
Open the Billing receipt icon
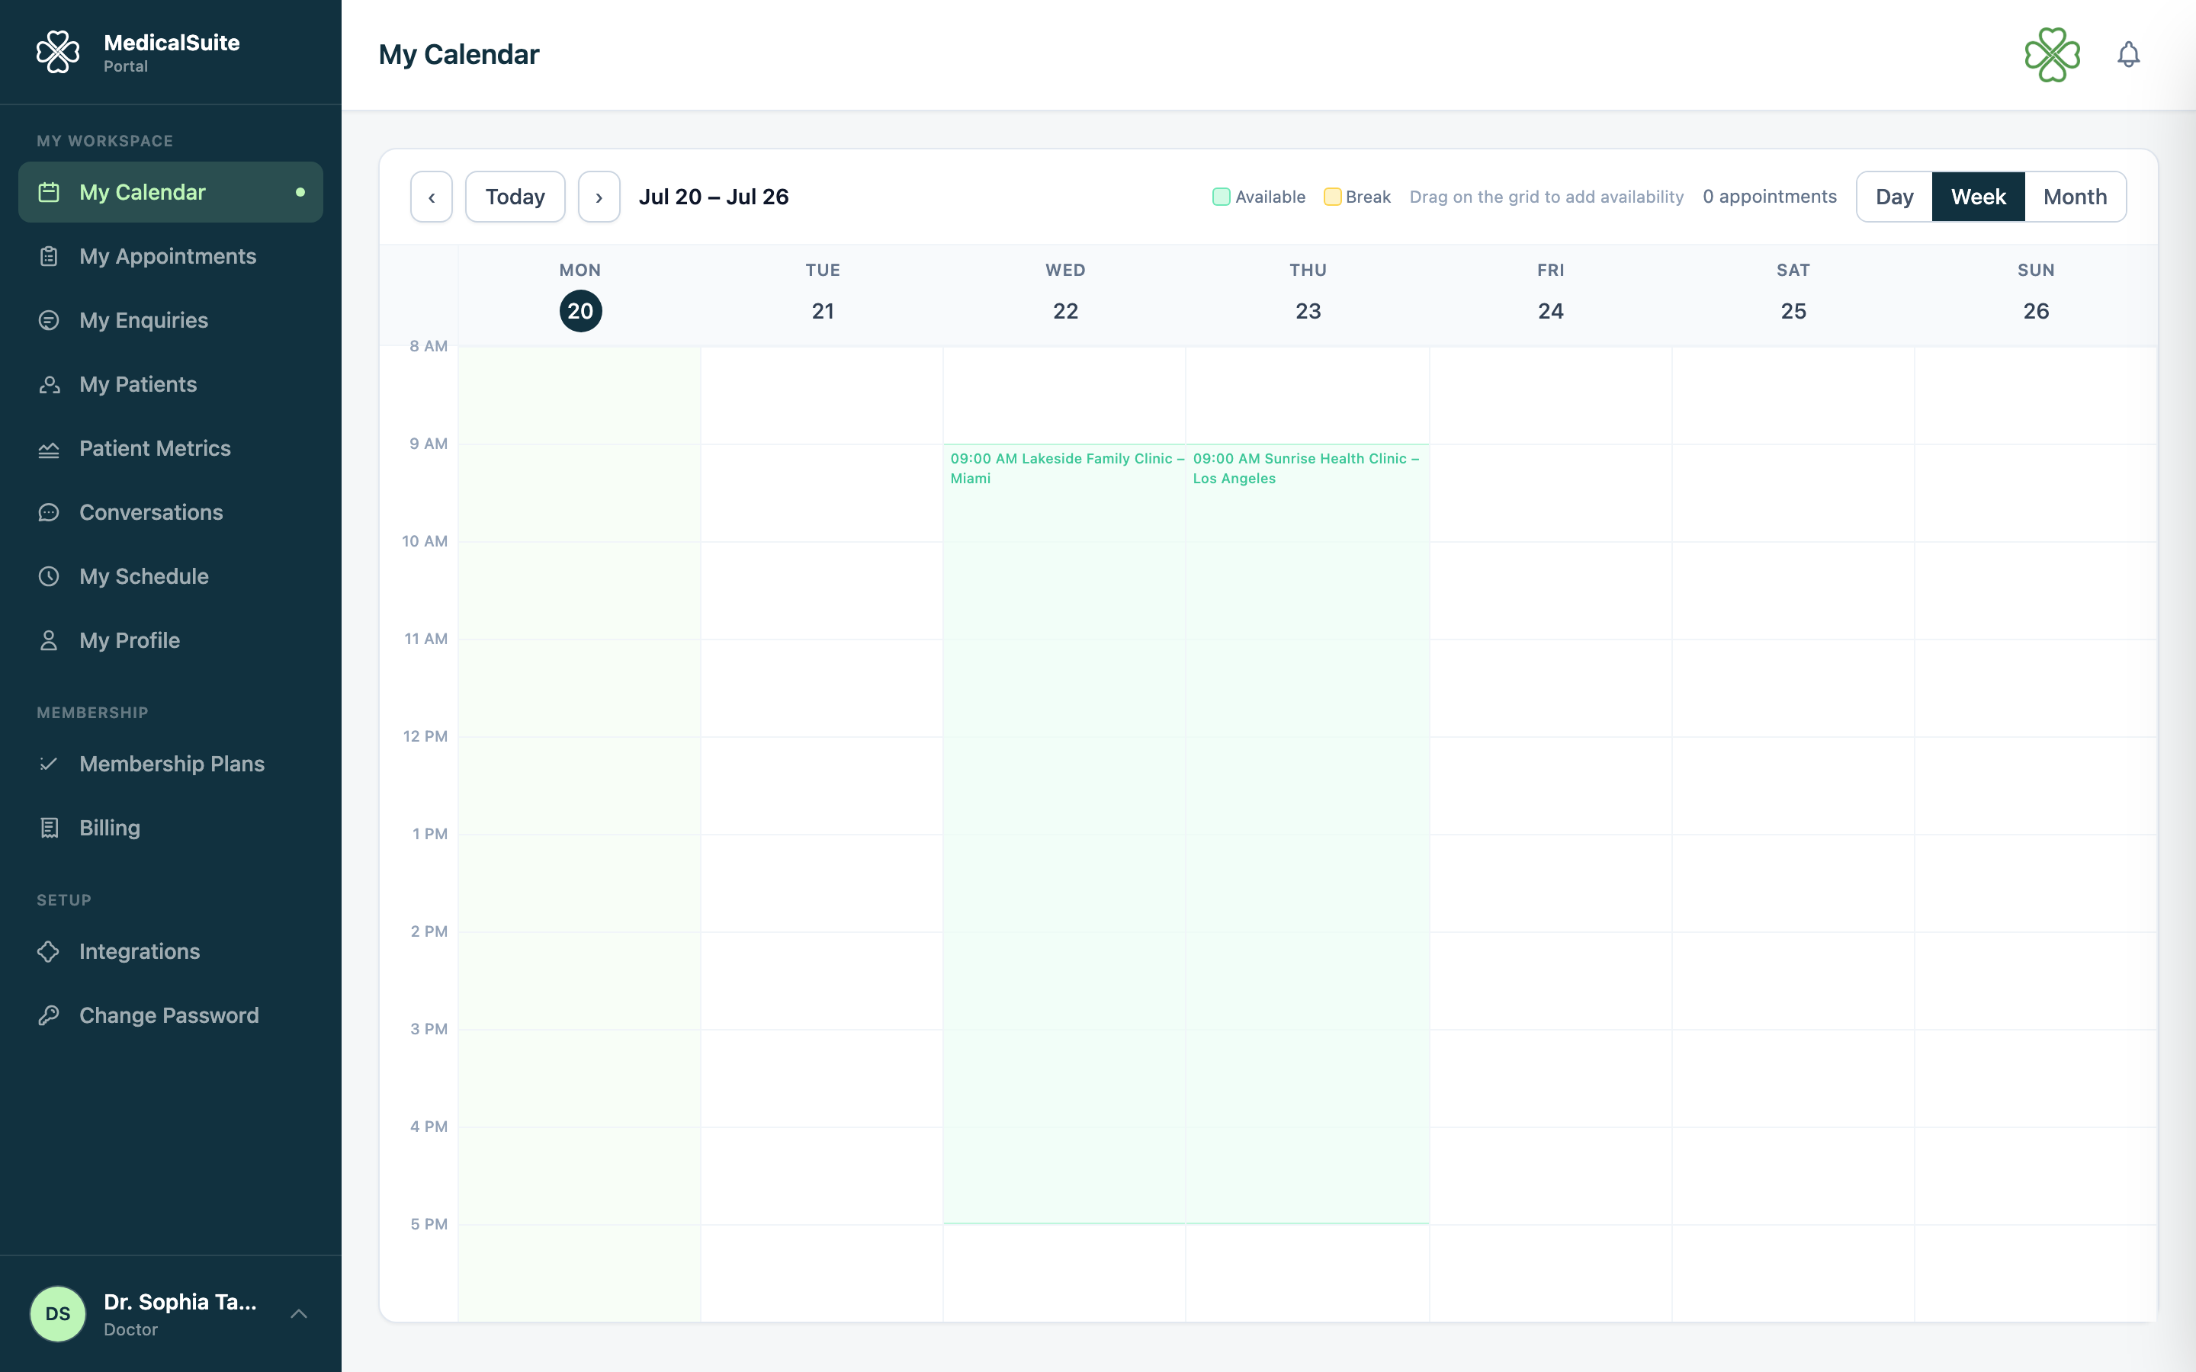click(x=49, y=829)
